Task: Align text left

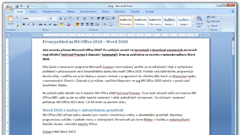Action: coord(78,24)
